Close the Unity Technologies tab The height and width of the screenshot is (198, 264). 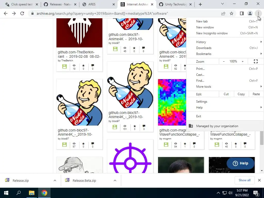pos(191,4)
